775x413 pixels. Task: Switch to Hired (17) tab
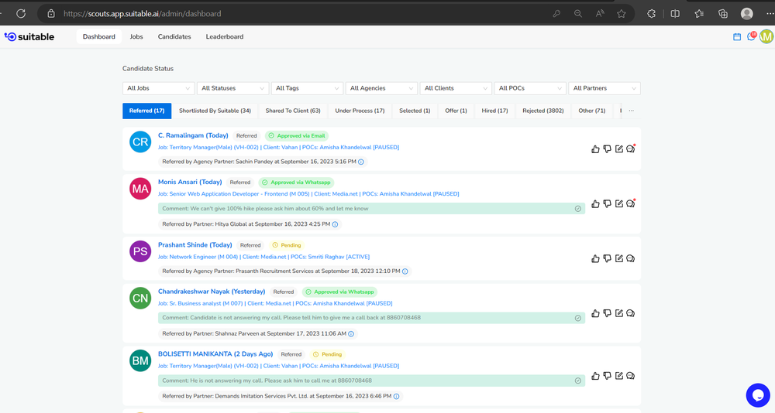pyautogui.click(x=494, y=111)
